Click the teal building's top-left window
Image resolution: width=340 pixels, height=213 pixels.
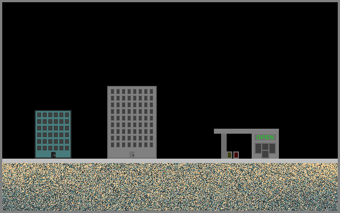coord(39,115)
